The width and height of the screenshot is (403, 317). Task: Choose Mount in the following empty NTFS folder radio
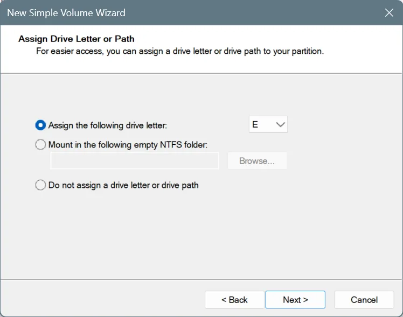(40, 145)
